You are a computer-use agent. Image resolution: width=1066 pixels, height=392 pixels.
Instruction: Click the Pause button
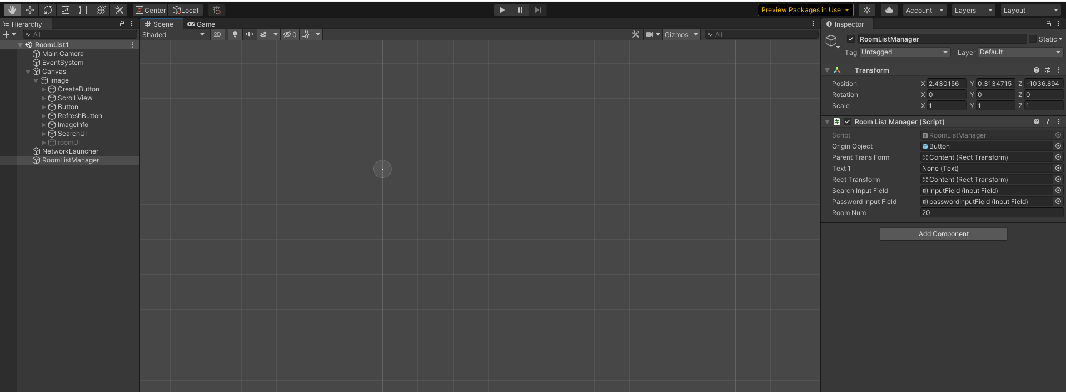520,10
